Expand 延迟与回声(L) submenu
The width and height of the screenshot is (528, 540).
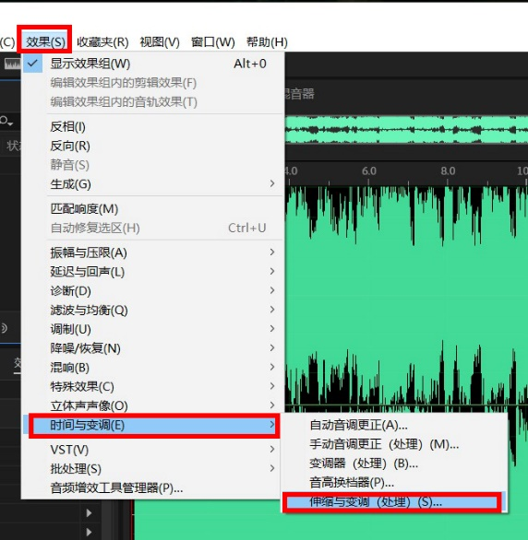pos(152,272)
